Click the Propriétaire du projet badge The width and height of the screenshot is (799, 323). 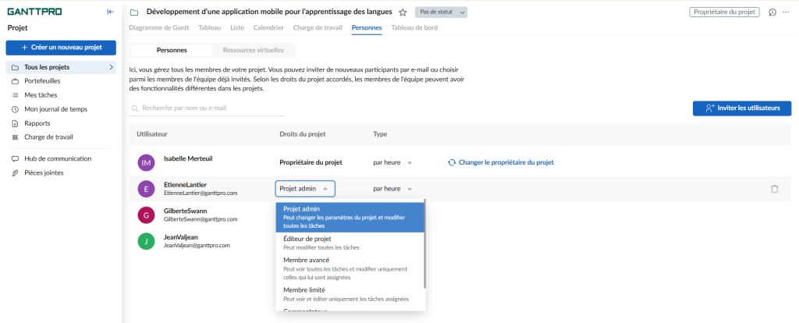(x=724, y=12)
